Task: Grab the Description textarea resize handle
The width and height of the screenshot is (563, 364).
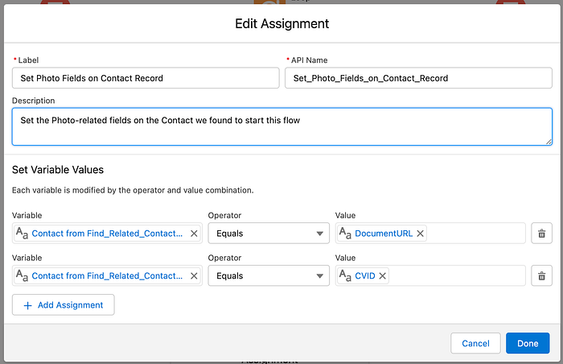Action: pos(549,141)
